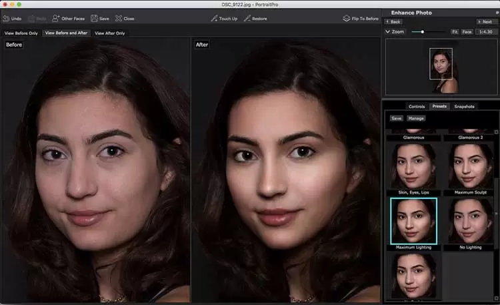The image size is (500, 305).
Task: Switch to View After Only
Action: 110,33
